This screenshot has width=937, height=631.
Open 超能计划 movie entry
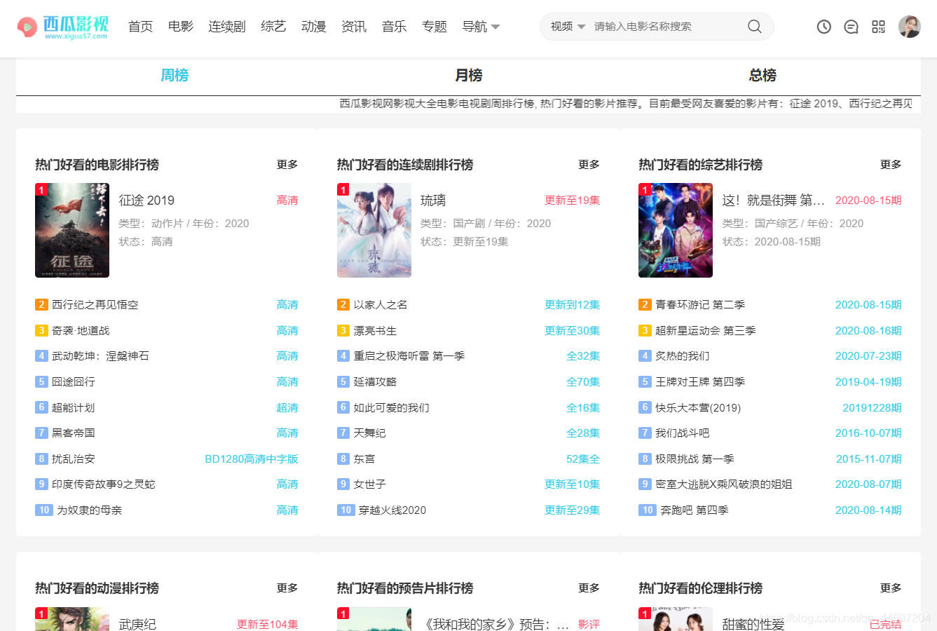point(74,407)
